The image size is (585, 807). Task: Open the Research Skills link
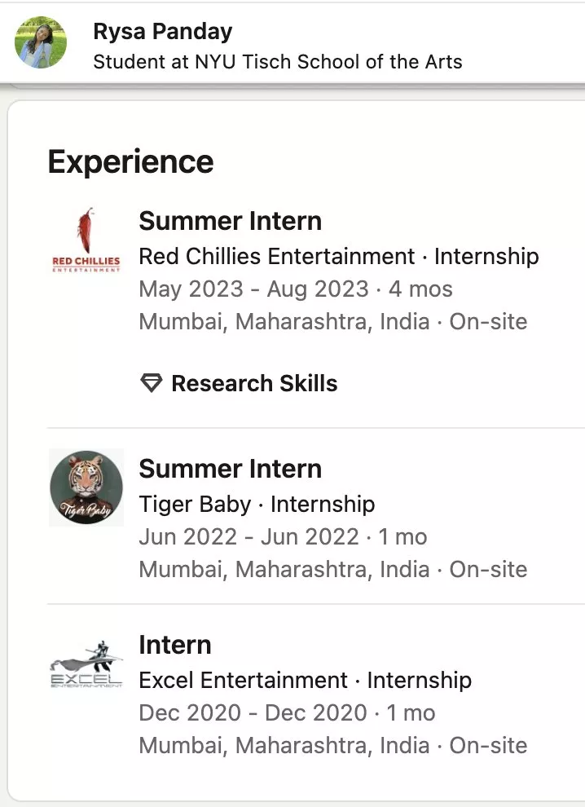click(253, 383)
